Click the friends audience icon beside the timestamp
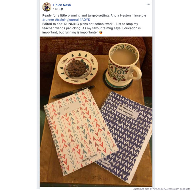 tap(62, 9)
